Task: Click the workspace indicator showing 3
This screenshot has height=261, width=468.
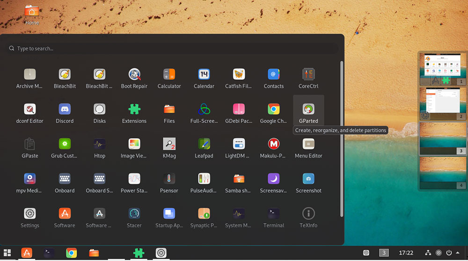Action: pos(384,253)
